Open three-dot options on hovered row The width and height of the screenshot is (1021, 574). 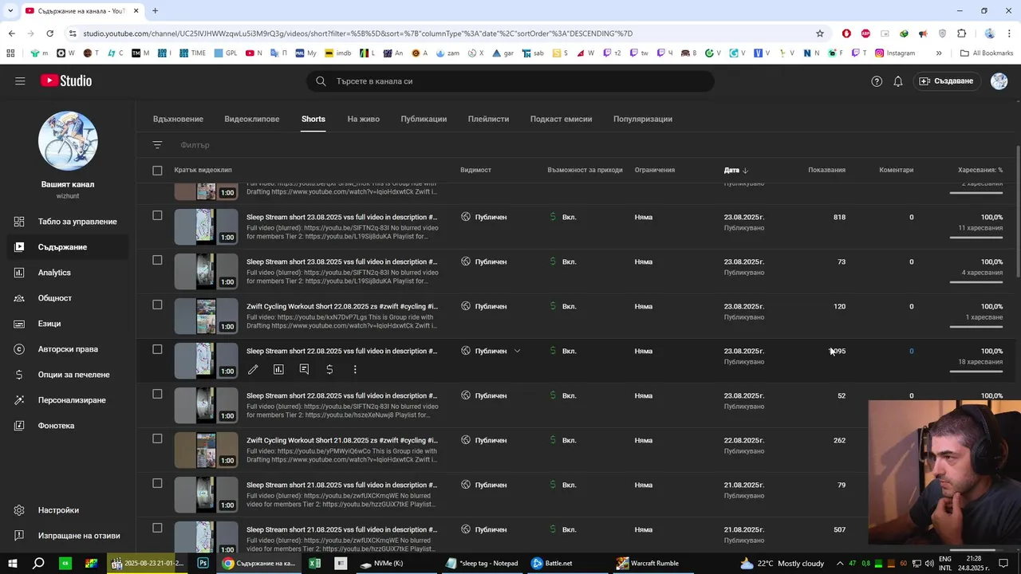pos(355,370)
